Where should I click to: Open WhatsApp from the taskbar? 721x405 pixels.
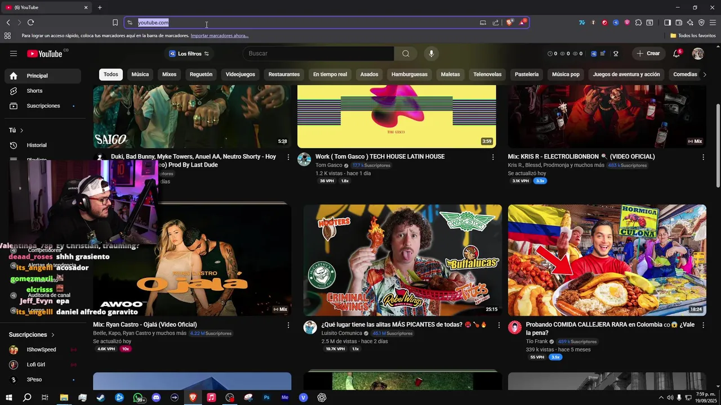[x=138, y=397]
